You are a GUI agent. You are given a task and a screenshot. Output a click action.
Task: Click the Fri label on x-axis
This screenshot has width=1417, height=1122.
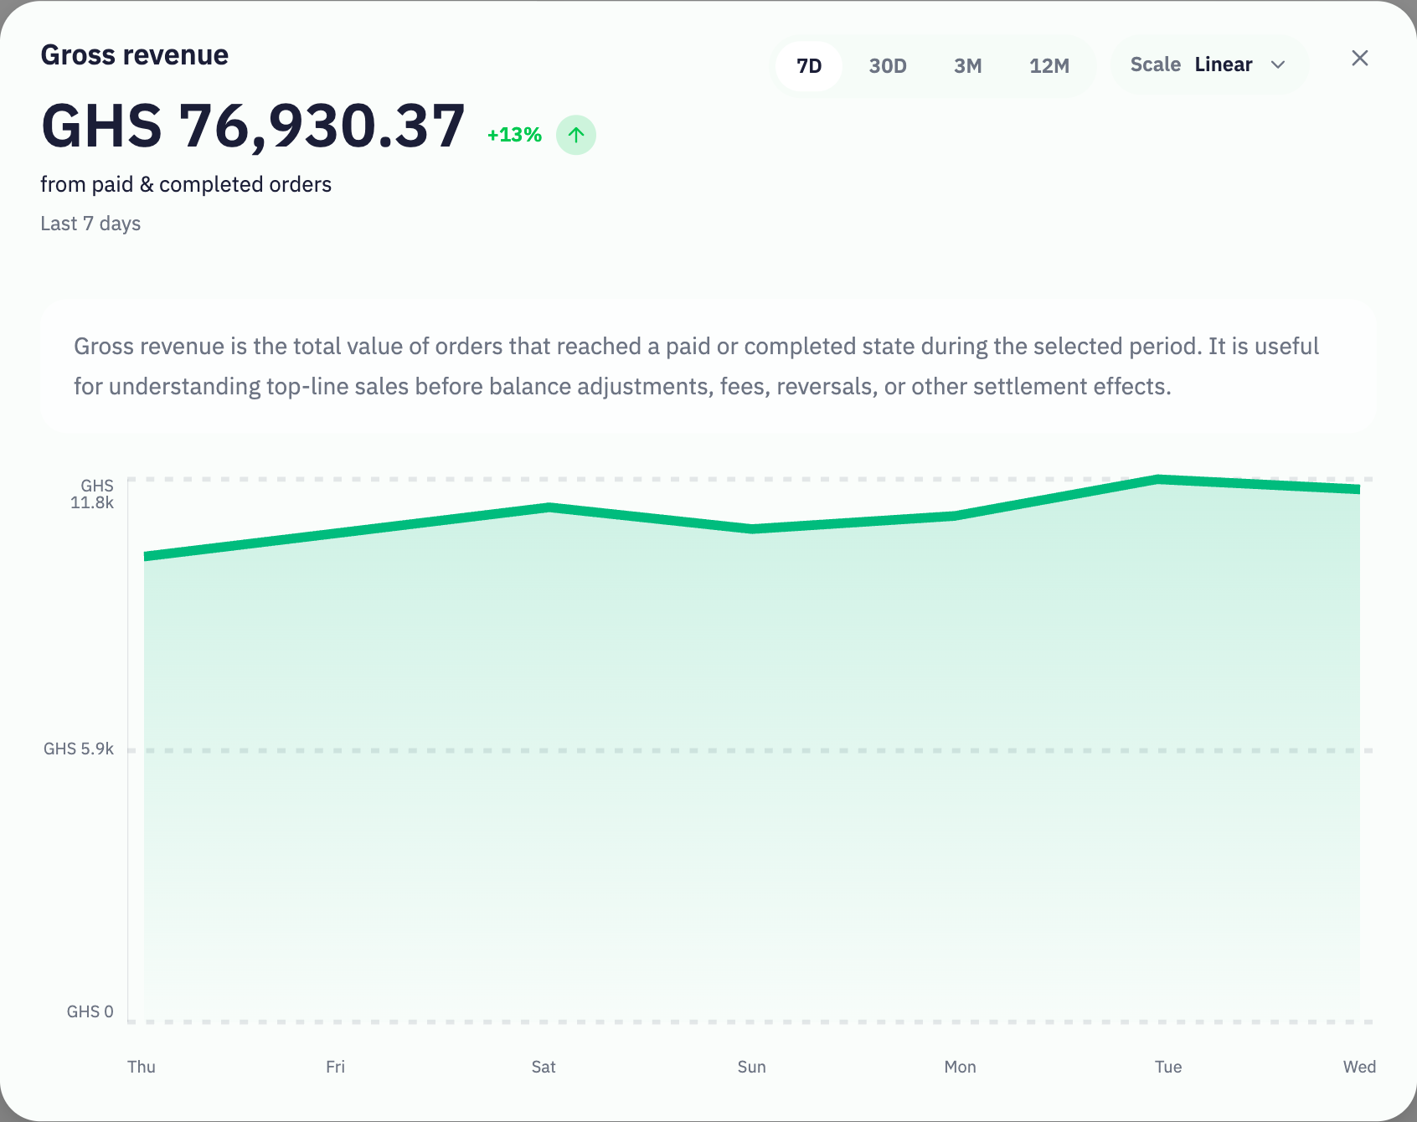pyautogui.click(x=335, y=1067)
